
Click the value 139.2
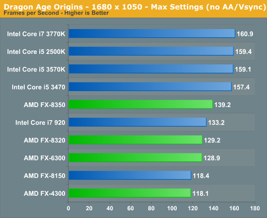[x=222, y=105]
